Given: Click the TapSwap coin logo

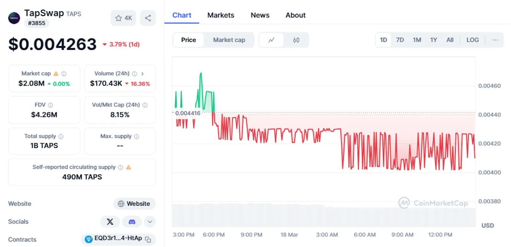Looking at the screenshot, I should coord(14,18).
